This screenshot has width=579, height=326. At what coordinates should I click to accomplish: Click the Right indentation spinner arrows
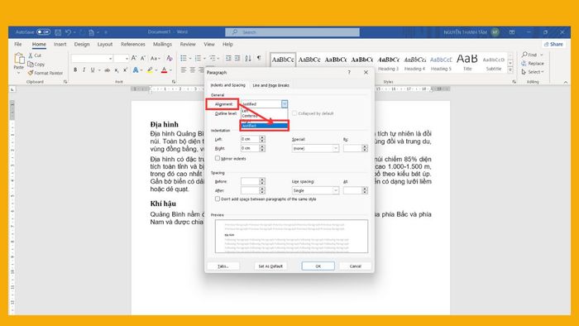262,148
